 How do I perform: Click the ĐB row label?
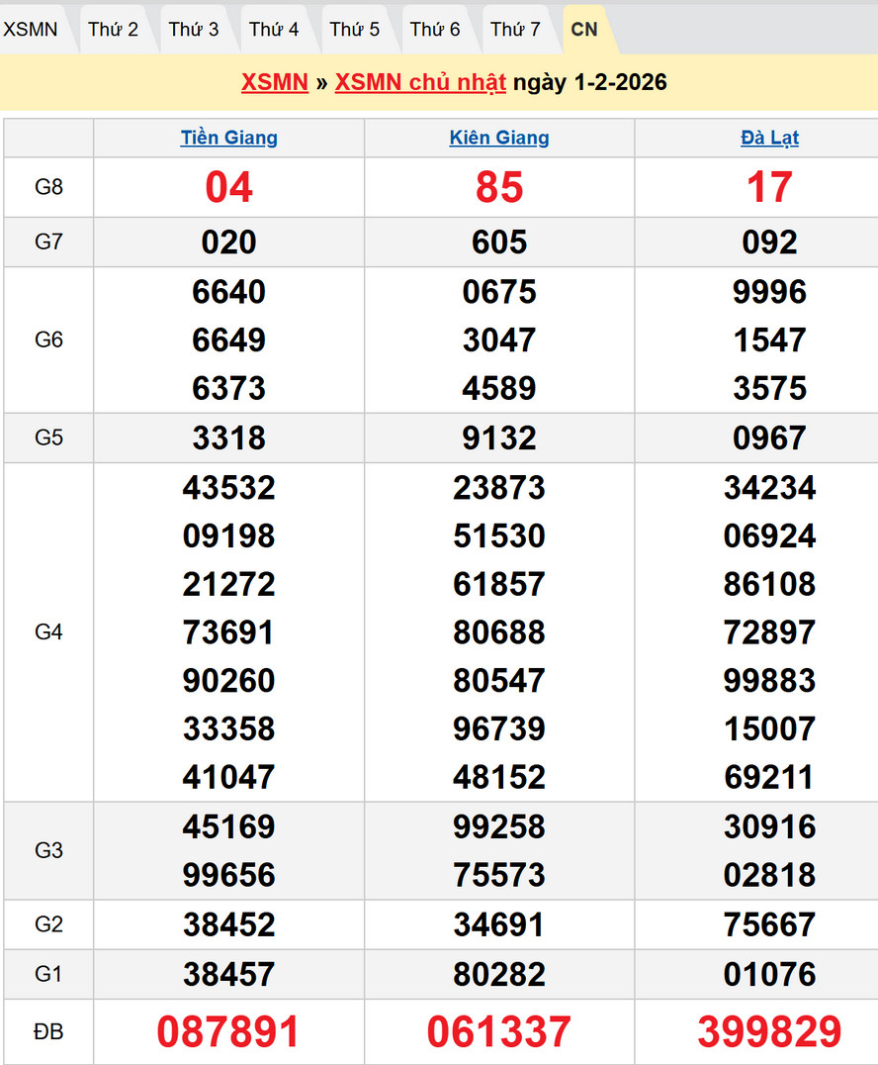(x=48, y=1031)
